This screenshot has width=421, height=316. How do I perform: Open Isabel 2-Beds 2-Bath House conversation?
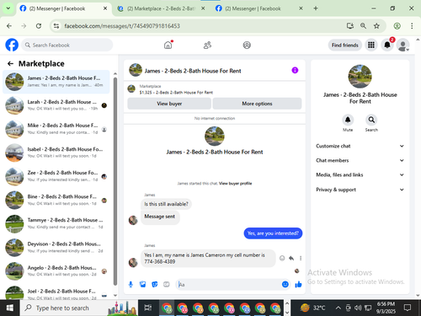[56, 153]
